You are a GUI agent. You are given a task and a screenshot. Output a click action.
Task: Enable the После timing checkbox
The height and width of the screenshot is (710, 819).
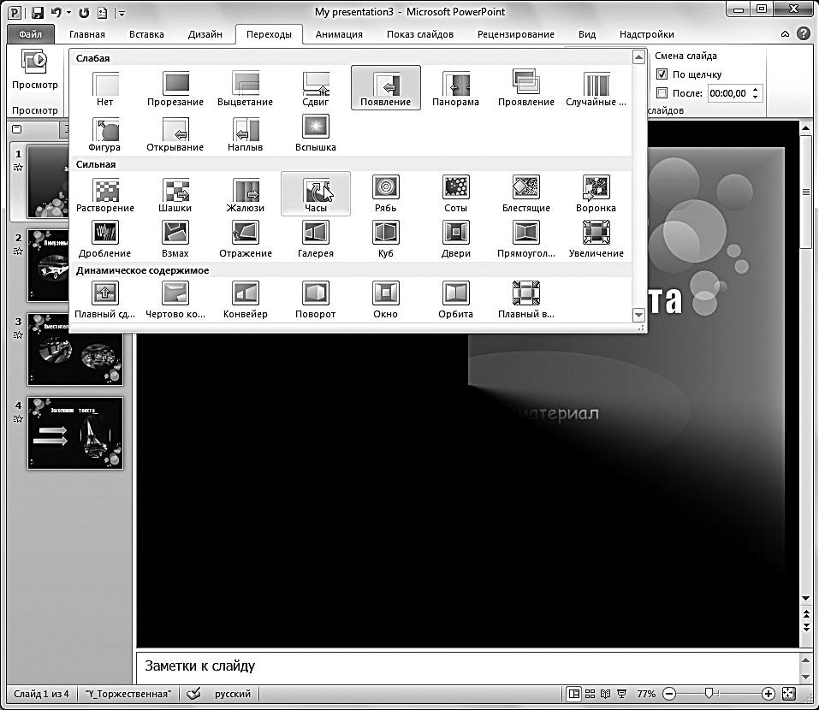coord(662,93)
